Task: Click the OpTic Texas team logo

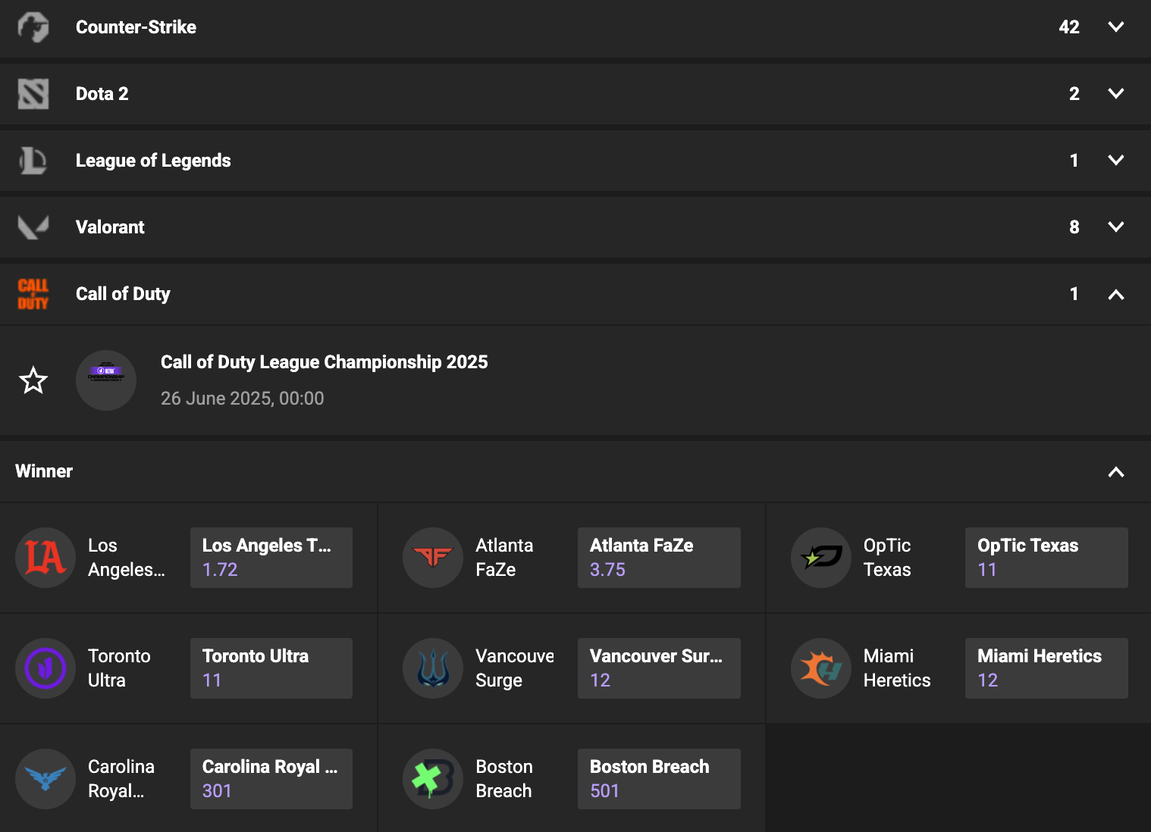Action: click(x=821, y=558)
